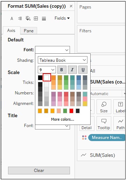Click the Clear button
This screenshot has width=127, height=180.
pos(39,171)
